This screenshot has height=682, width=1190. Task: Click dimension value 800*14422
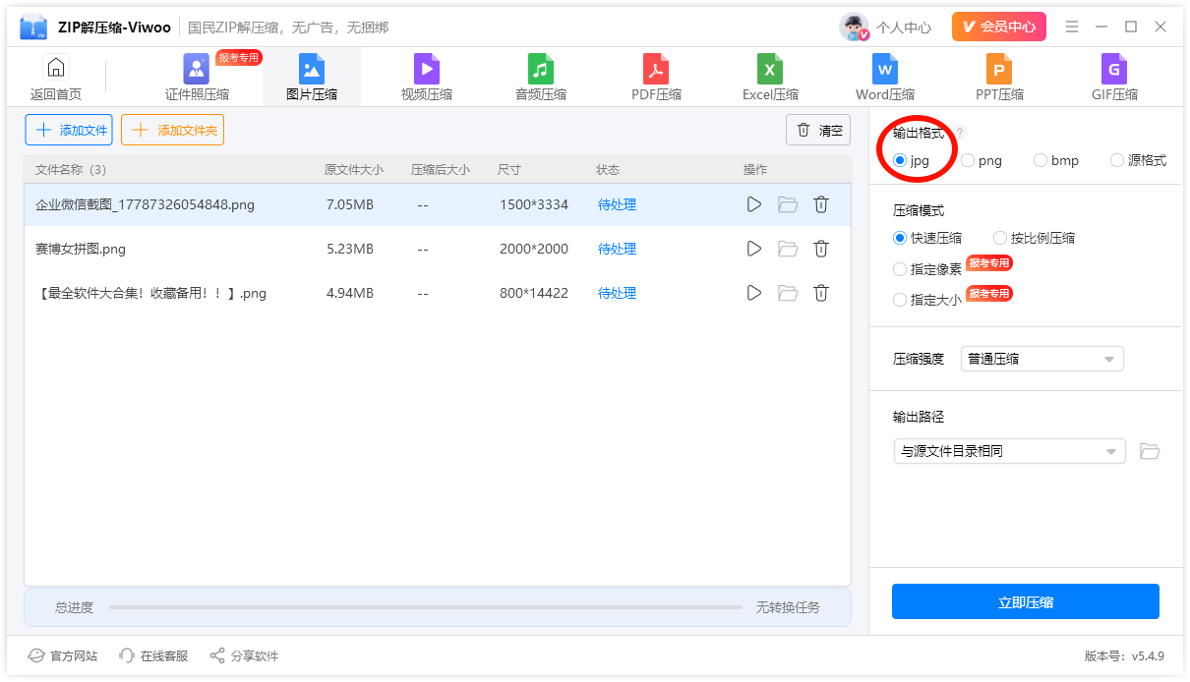pos(534,293)
